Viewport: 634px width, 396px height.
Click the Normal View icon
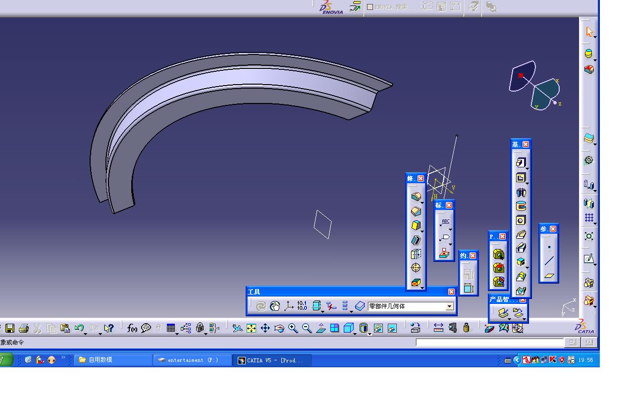[x=321, y=328]
